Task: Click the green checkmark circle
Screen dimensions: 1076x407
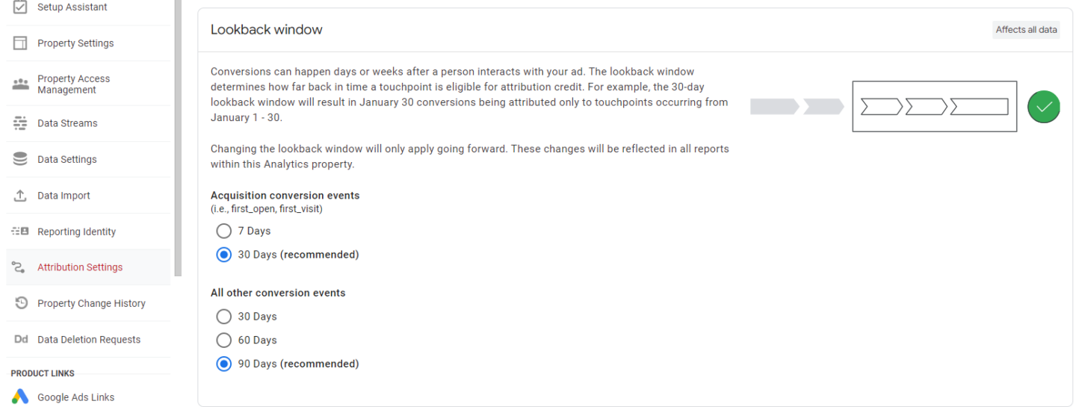Action: coord(1044,107)
